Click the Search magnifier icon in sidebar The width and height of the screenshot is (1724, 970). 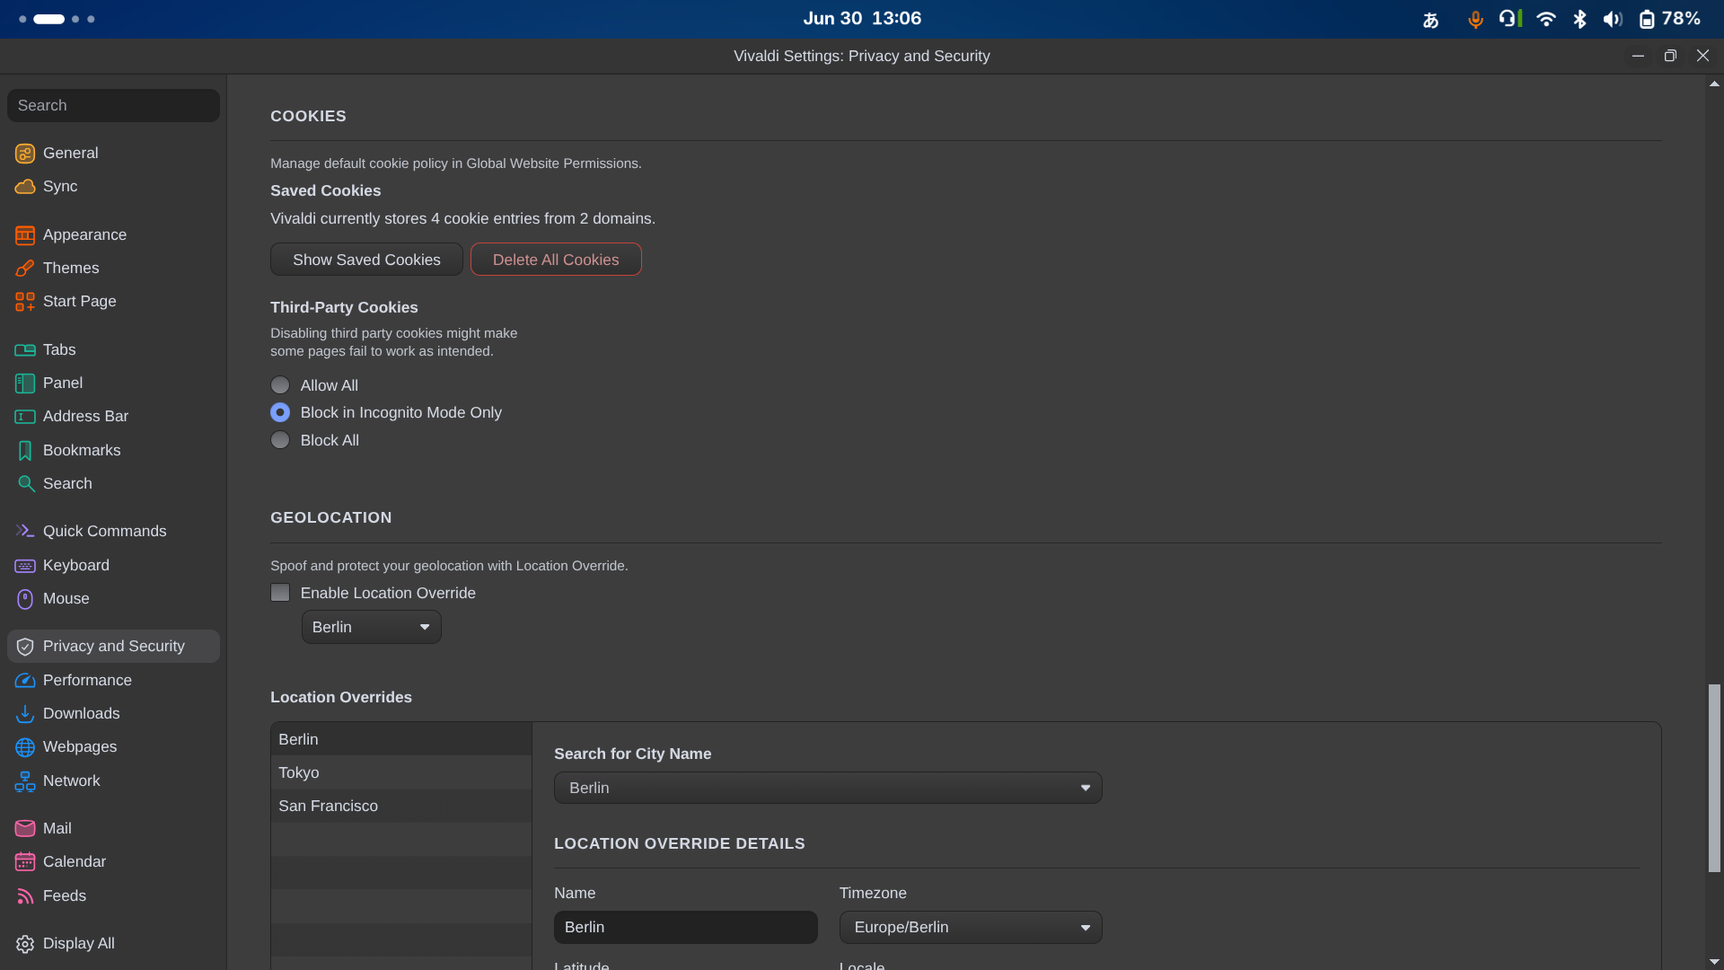pyautogui.click(x=25, y=484)
